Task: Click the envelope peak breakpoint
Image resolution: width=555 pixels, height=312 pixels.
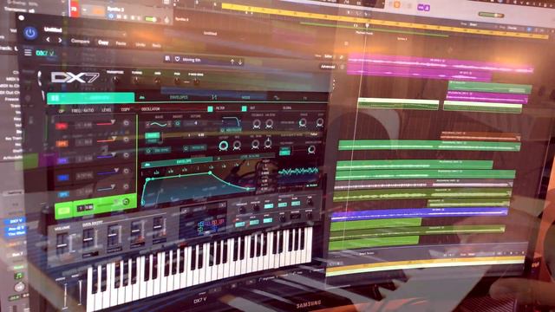Action: (210, 172)
